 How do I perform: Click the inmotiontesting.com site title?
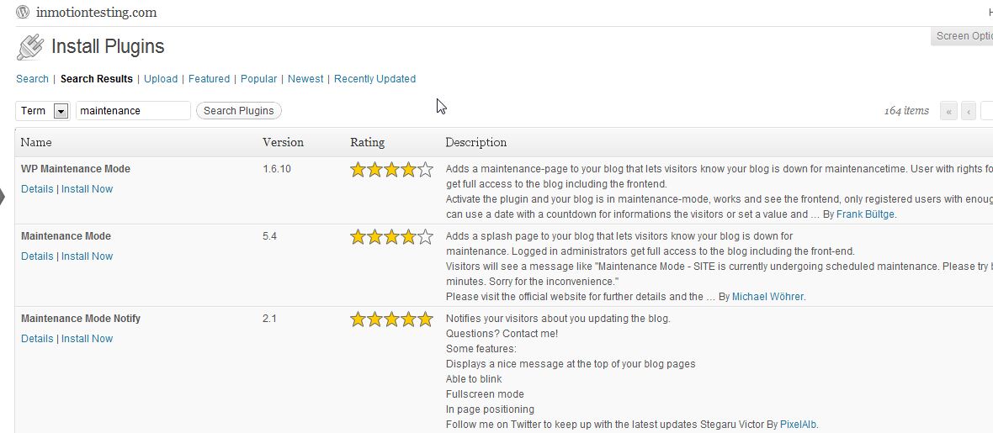click(x=97, y=13)
